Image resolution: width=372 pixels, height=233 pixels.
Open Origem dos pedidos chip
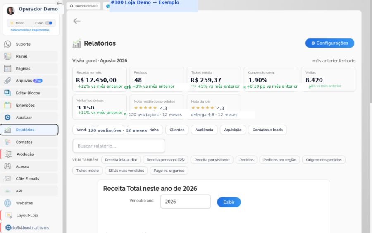click(324, 160)
